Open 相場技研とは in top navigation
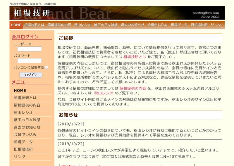 (34, 25)
